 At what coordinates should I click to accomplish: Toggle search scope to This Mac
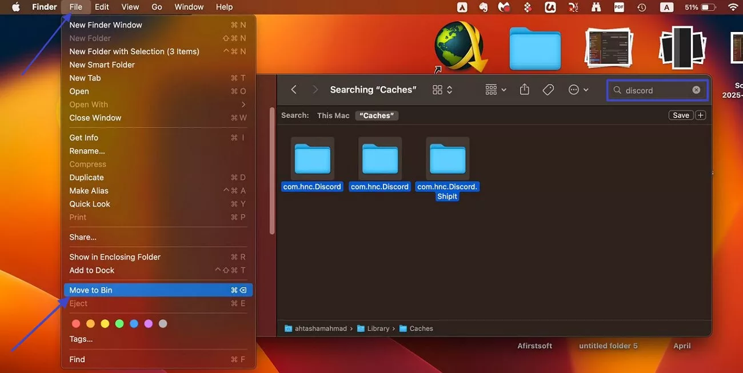click(333, 115)
